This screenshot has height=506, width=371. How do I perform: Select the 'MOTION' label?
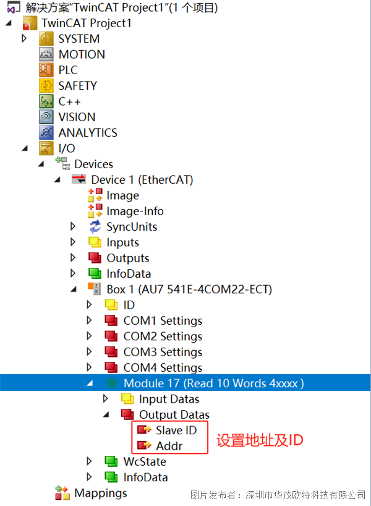[82, 54]
